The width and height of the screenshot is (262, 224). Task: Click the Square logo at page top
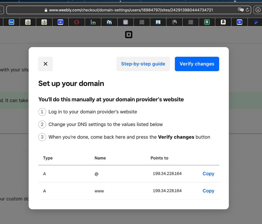pos(129,35)
